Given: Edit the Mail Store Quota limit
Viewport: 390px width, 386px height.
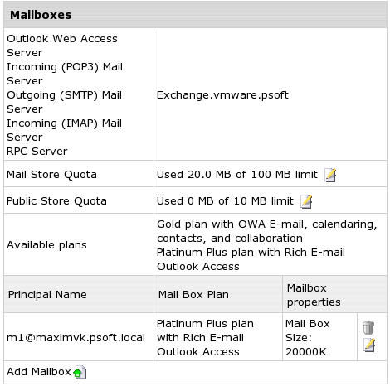Looking at the screenshot, I should [330, 175].
